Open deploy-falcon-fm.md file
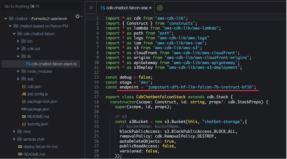287x159 pixels. pos(40,147)
